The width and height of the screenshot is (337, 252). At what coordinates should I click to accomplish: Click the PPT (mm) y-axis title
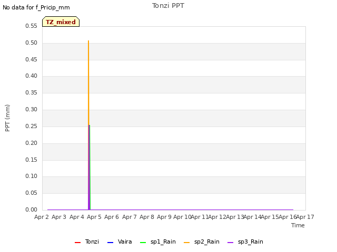7,118
